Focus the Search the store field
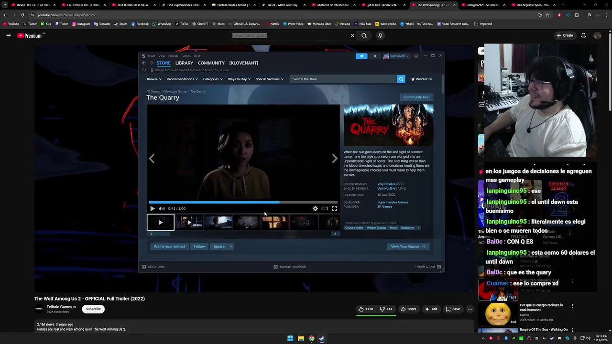 (x=343, y=79)
